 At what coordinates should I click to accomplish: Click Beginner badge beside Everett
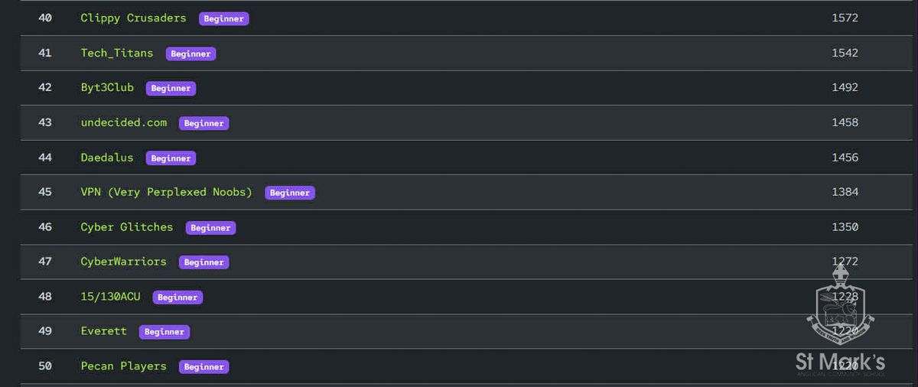[x=164, y=332]
